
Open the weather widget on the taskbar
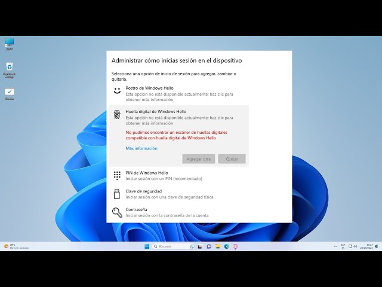[x=16, y=246]
